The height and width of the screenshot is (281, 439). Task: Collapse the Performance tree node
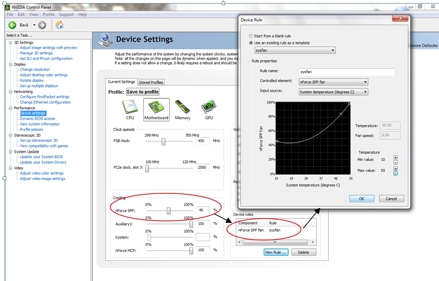click(11, 108)
